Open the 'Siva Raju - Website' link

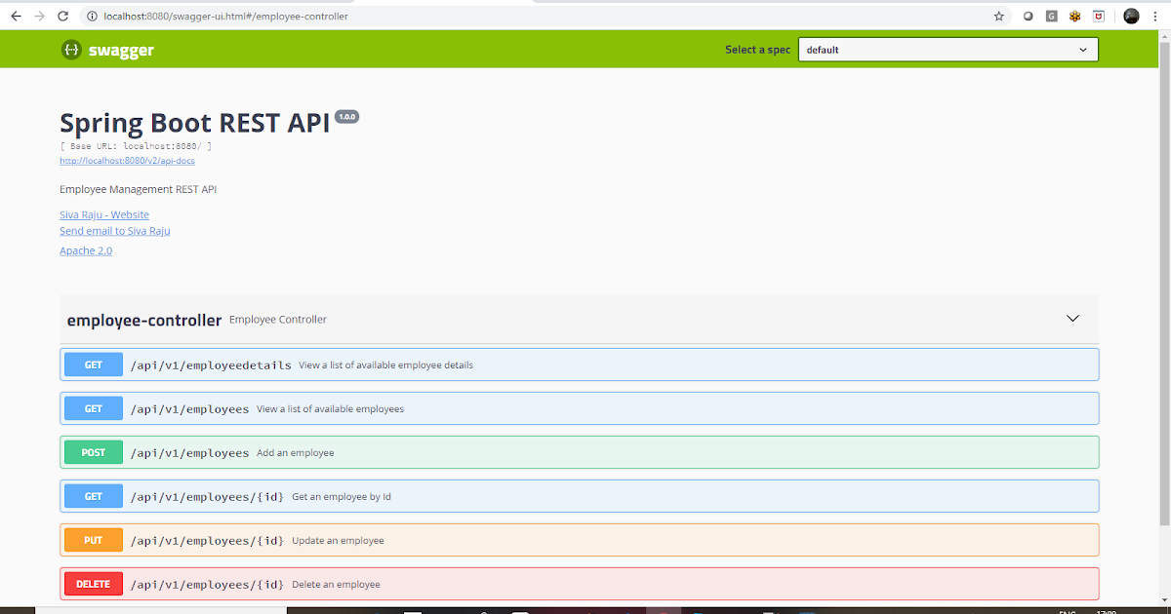pyautogui.click(x=104, y=214)
